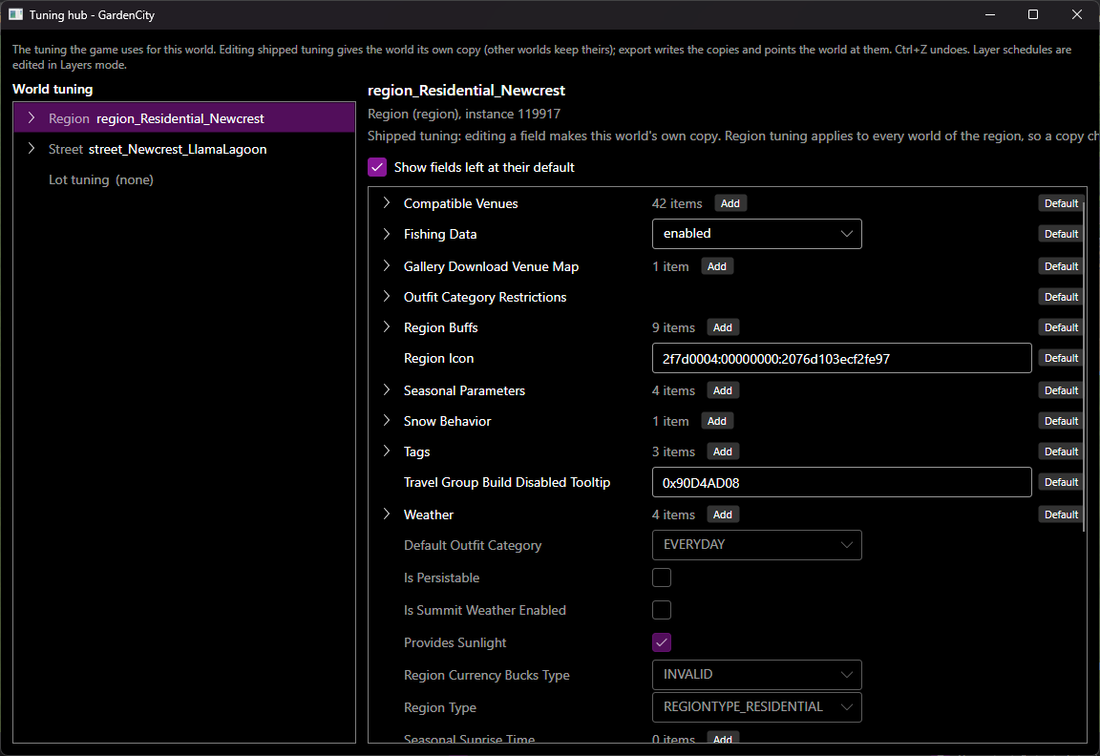This screenshot has width=1100, height=756.
Task: Expand Gallery Download Venue Map
Action: coord(387,266)
